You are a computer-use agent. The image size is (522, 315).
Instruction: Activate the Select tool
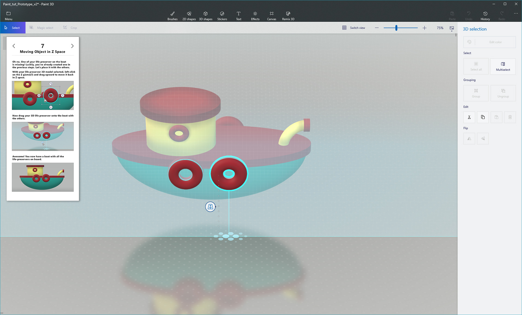pos(13,28)
